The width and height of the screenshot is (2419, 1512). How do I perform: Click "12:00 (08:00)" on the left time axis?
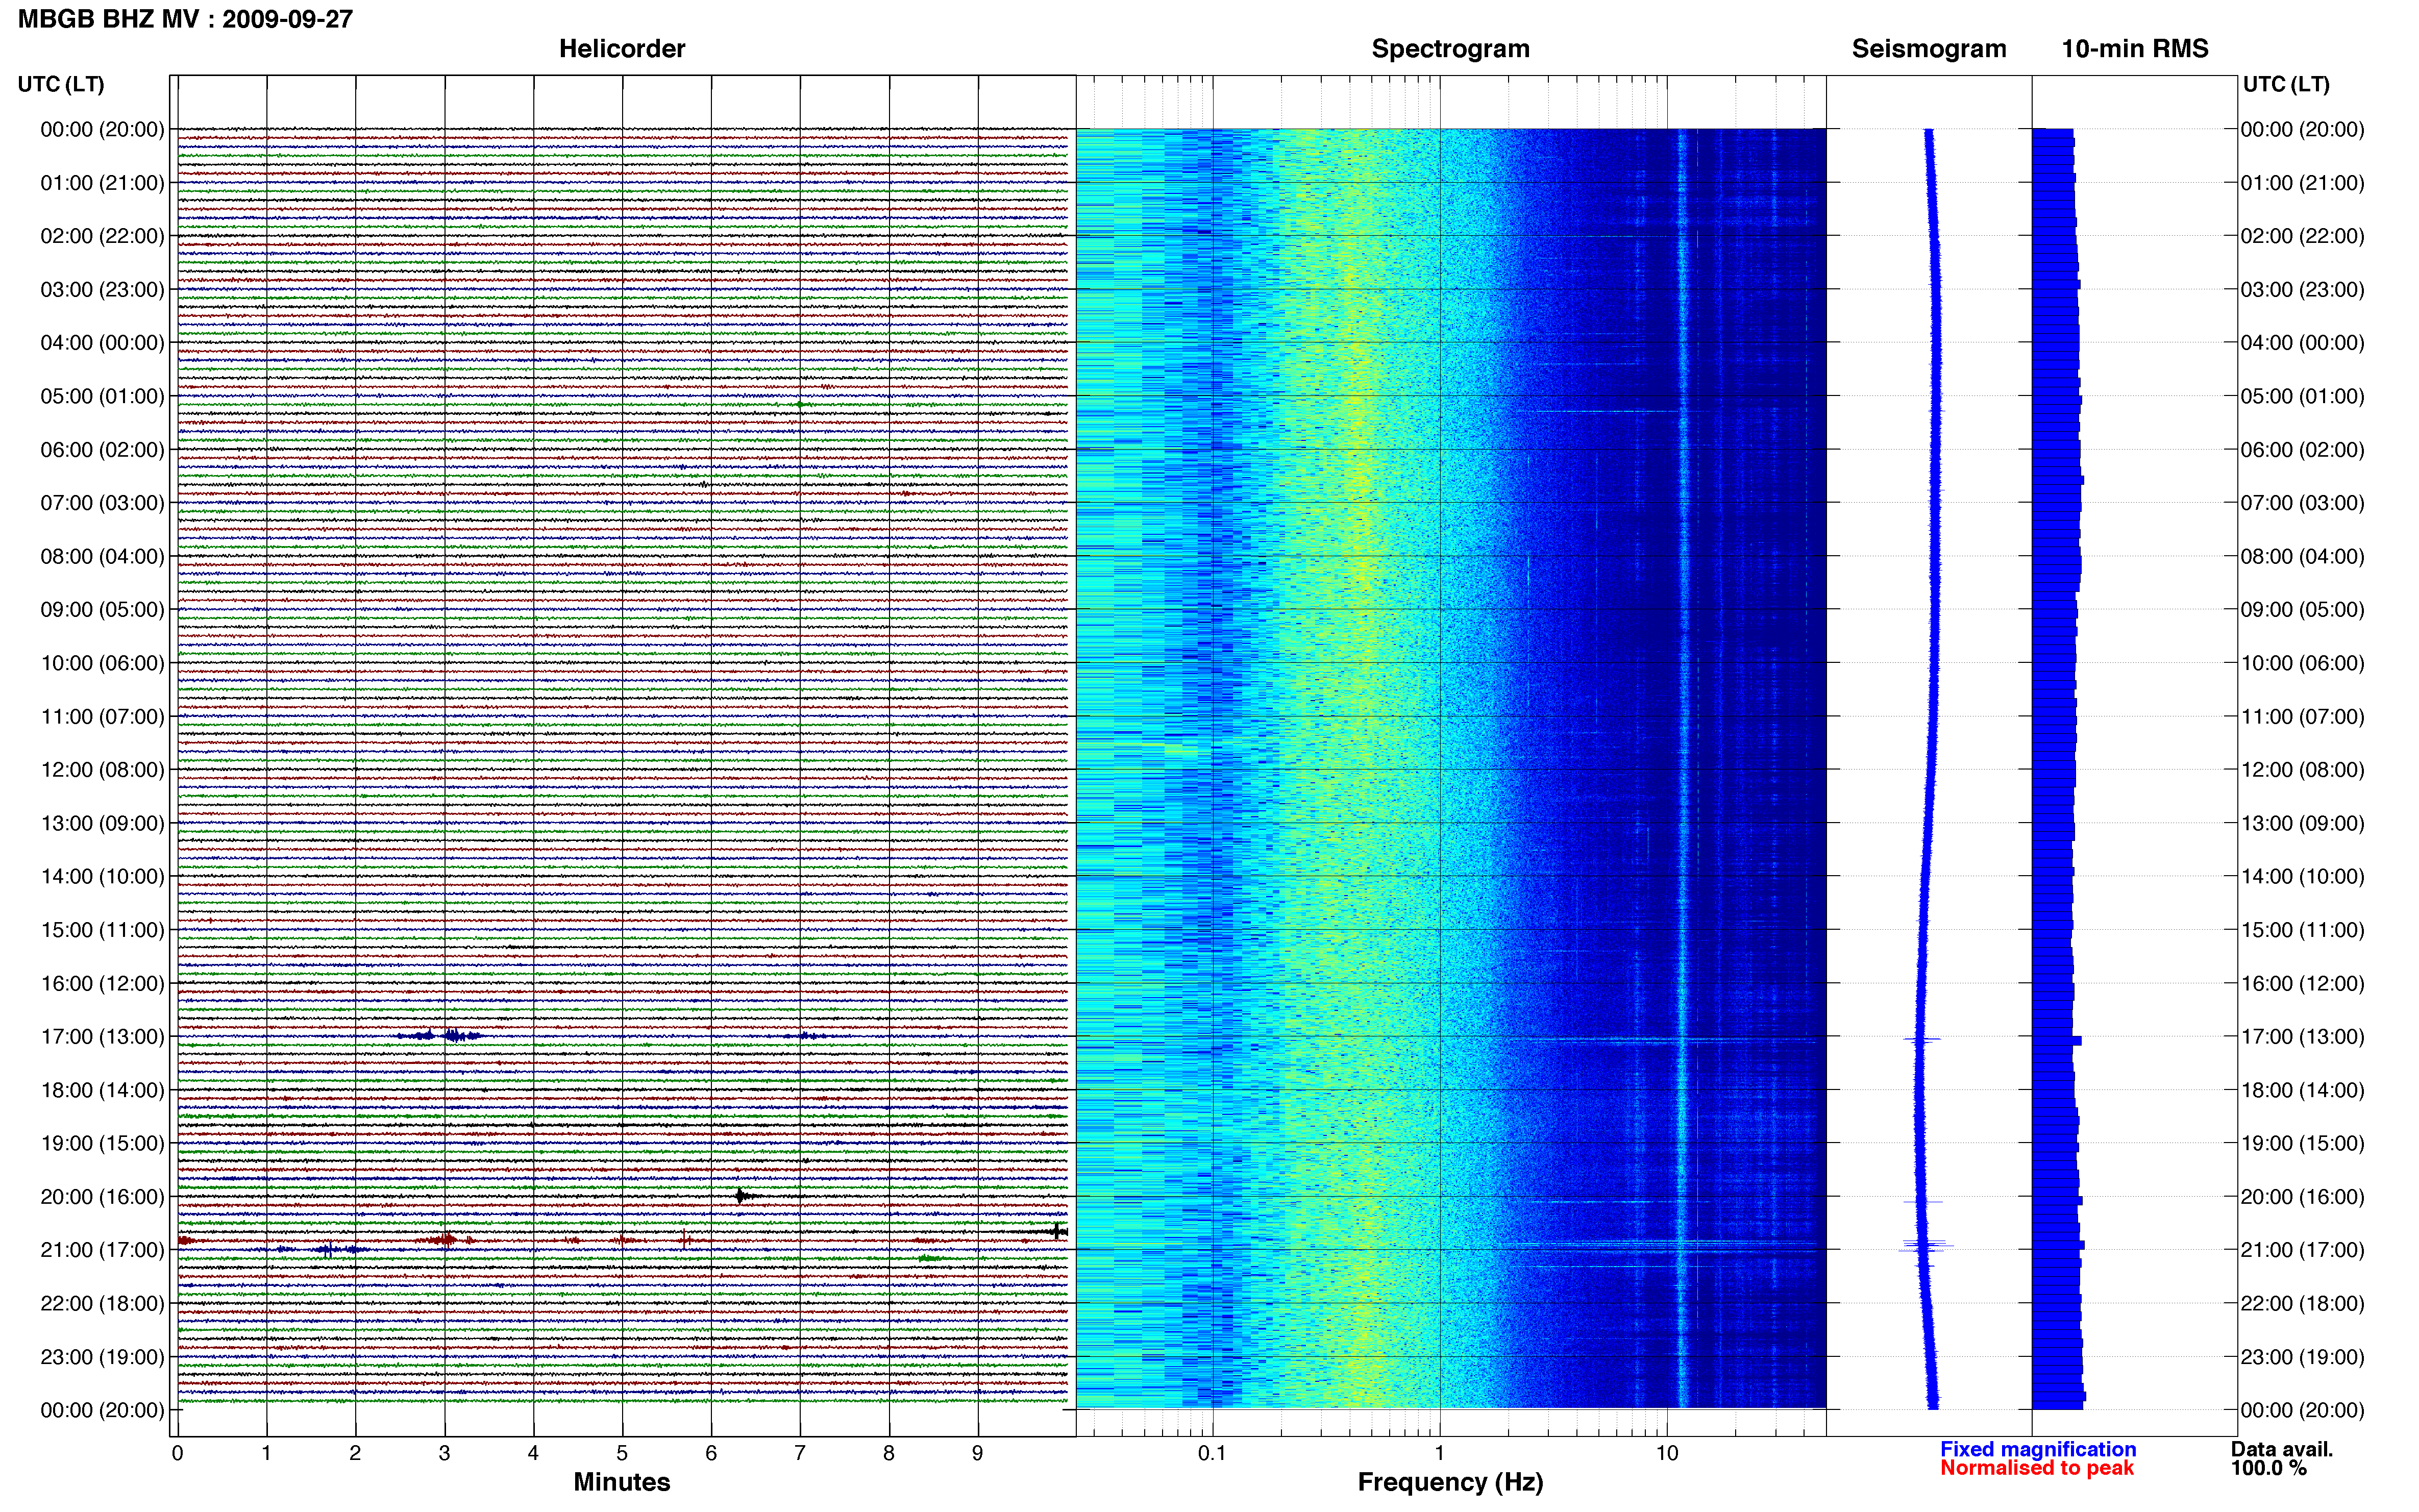click(102, 770)
